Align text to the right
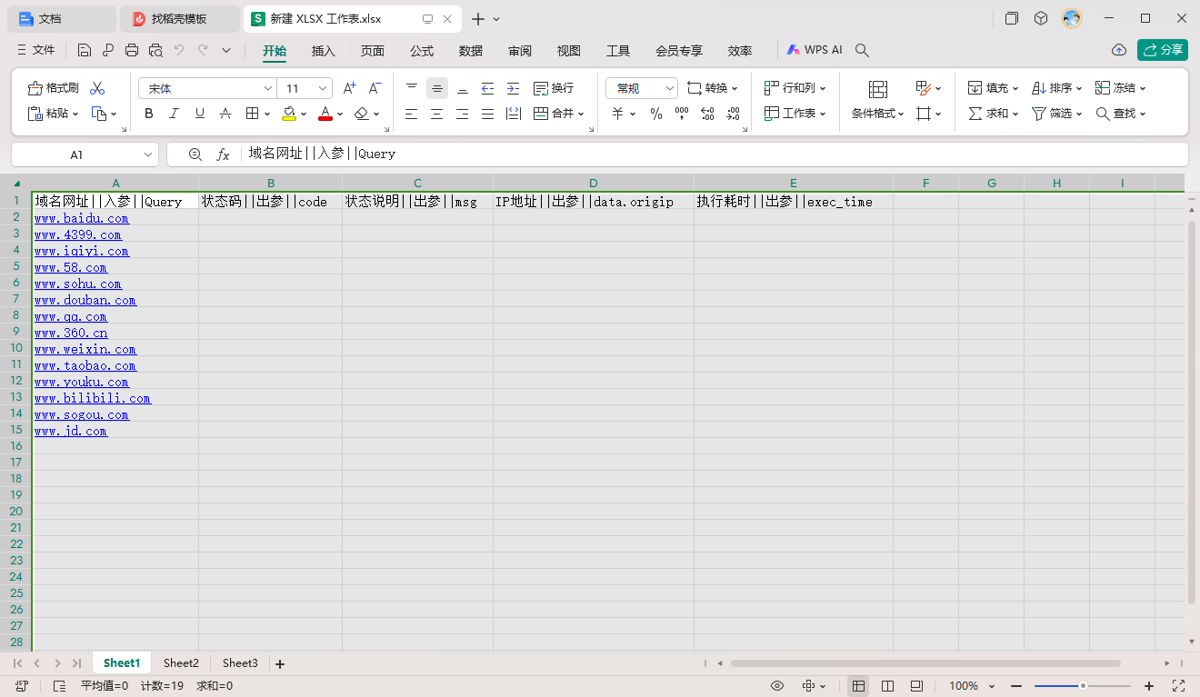 point(463,114)
